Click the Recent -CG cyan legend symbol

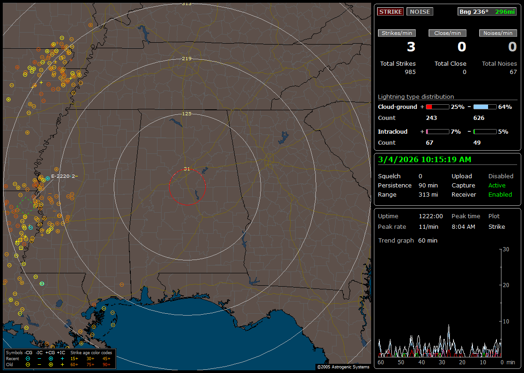click(28, 358)
